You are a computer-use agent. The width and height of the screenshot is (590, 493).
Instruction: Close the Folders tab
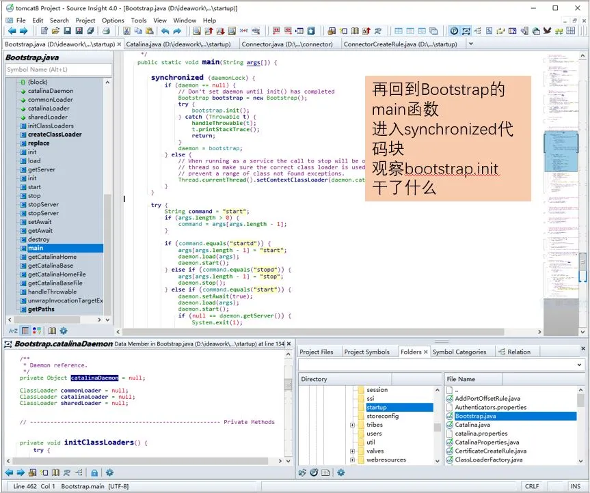coord(425,352)
